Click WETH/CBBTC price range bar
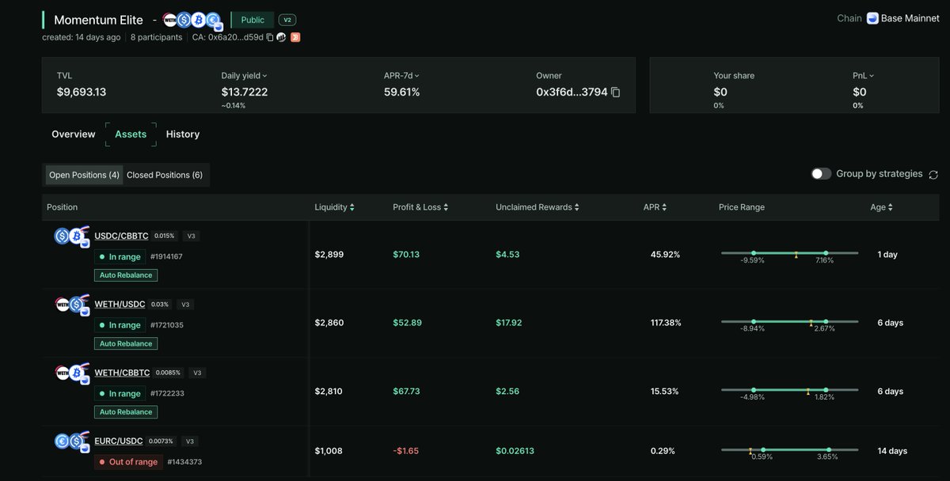Screen dimensions: 950x481 [x=789, y=390]
